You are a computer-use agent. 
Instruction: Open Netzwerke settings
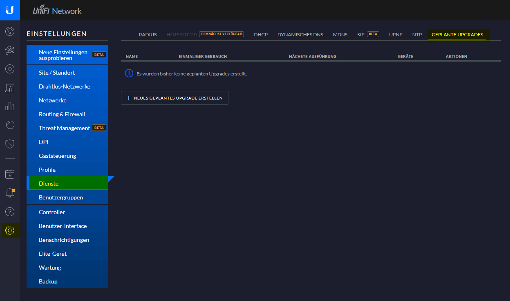tap(67, 100)
